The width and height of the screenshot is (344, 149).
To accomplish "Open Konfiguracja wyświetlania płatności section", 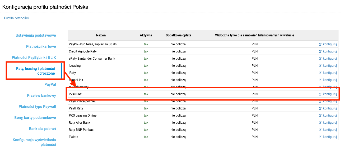I will point(34,142).
